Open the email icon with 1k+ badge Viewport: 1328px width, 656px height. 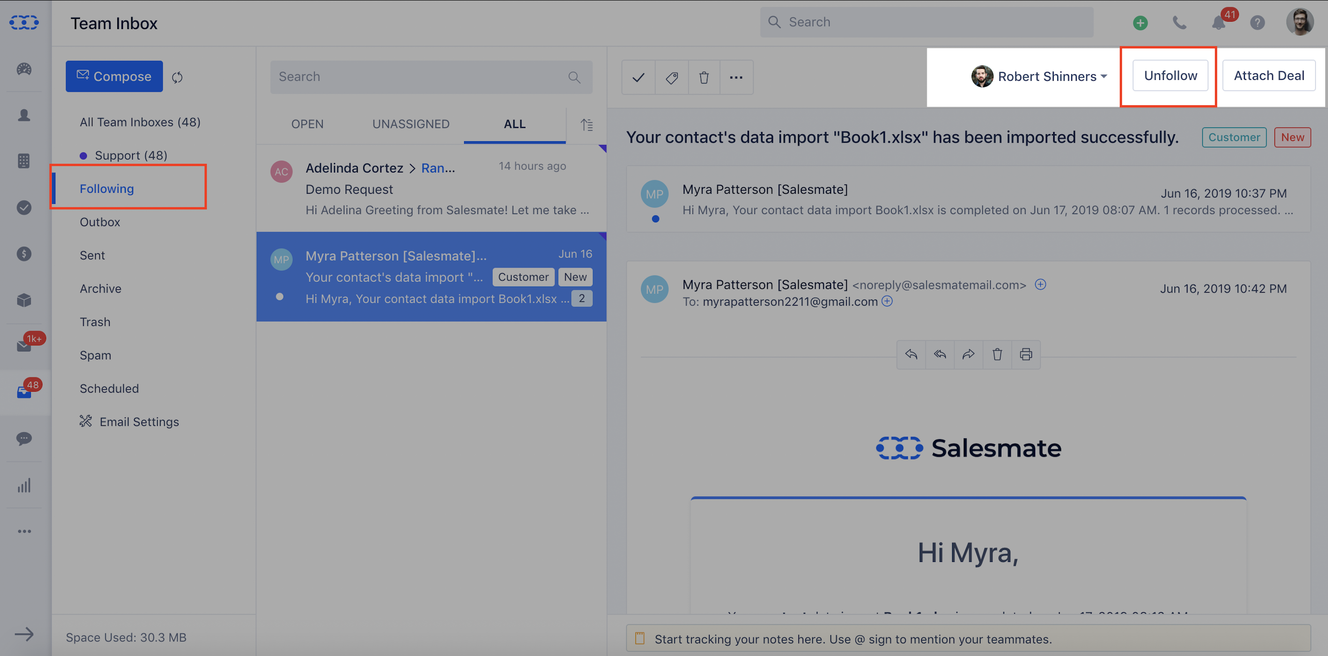[24, 346]
